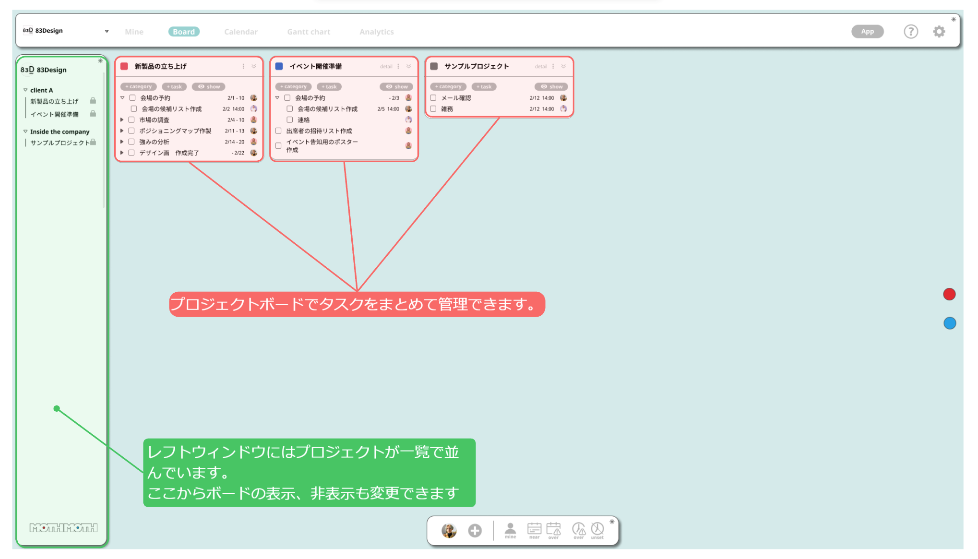Check the 連絡 task checkbox
The width and height of the screenshot is (978, 559).
290,120
